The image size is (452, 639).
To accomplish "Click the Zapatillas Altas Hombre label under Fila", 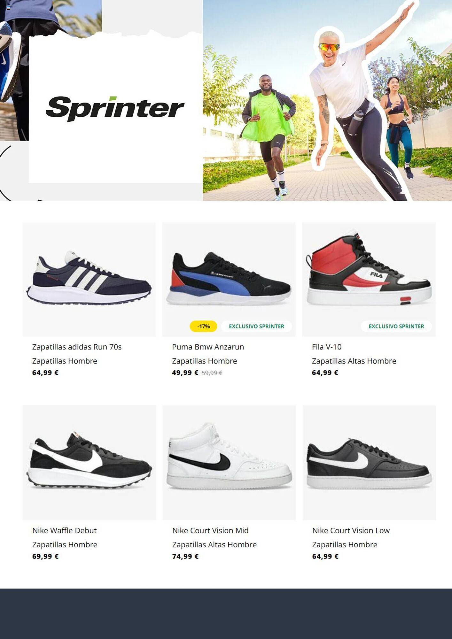I will (354, 361).
